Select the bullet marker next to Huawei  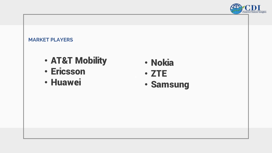(x=46, y=82)
